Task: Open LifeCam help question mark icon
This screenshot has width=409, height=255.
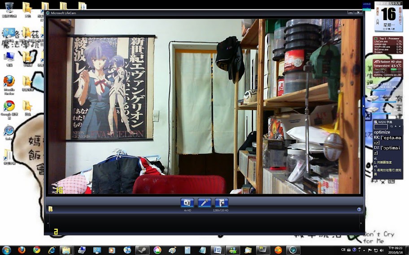Action: [x=359, y=209]
